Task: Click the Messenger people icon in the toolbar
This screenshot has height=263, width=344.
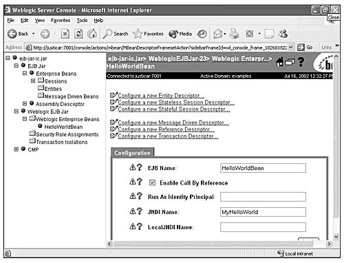Action: 283,34
